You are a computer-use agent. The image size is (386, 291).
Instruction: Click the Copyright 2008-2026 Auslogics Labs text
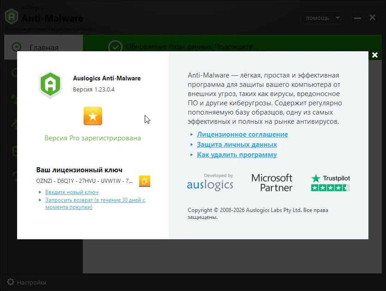click(x=258, y=213)
